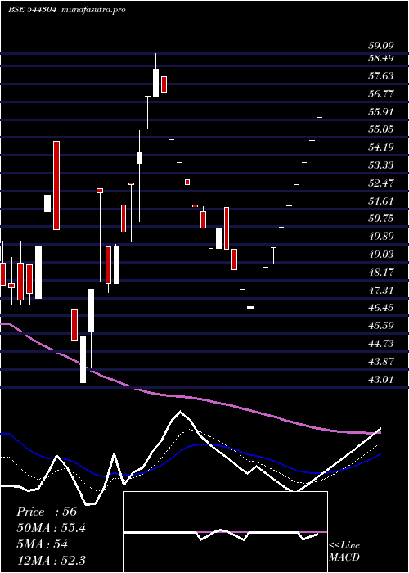Click the BSE 544304 symbol label
This screenshot has height=573, width=409.
tap(32, 10)
